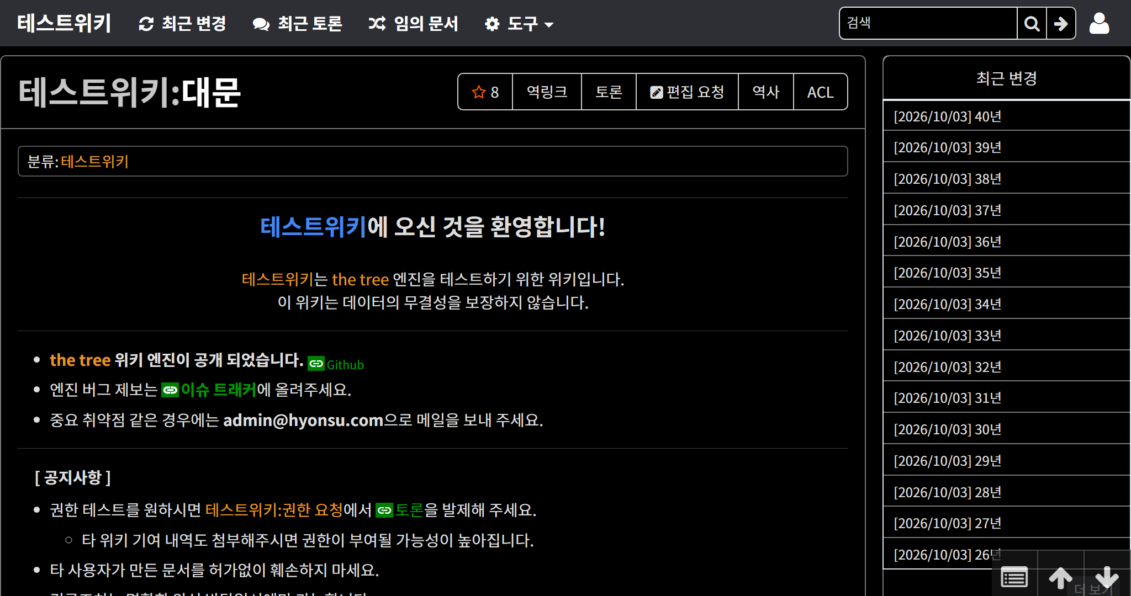Open recent change 31년

coord(1006,398)
